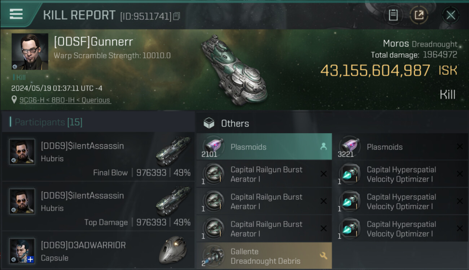Open Gunnerr's pilot portrait

coord(30,51)
